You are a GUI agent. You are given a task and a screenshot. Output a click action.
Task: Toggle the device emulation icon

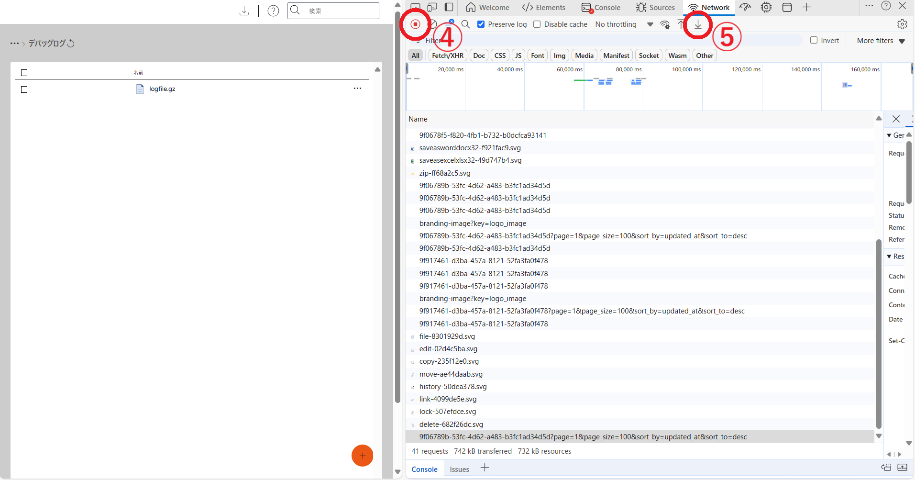point(432,7)
